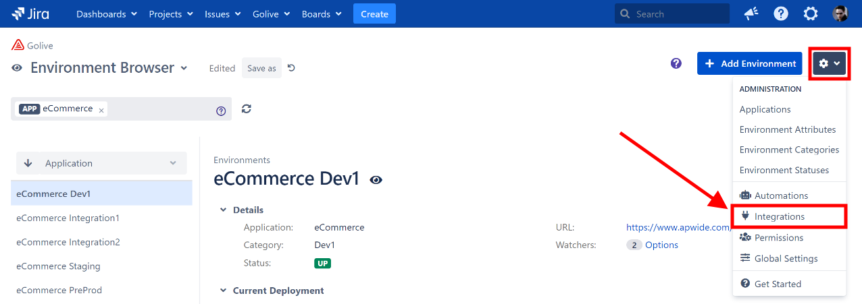Select eCommerce Dev1 in the list
The width and height of the screenshot is (862, 304).
101,193
